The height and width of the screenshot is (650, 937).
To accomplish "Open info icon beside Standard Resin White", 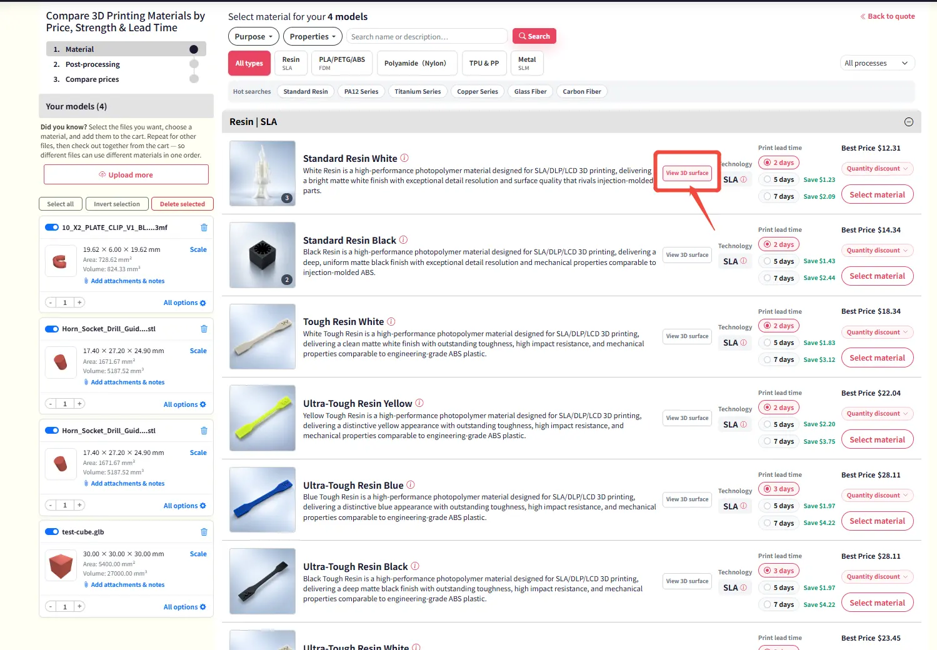I will [404, 158].
